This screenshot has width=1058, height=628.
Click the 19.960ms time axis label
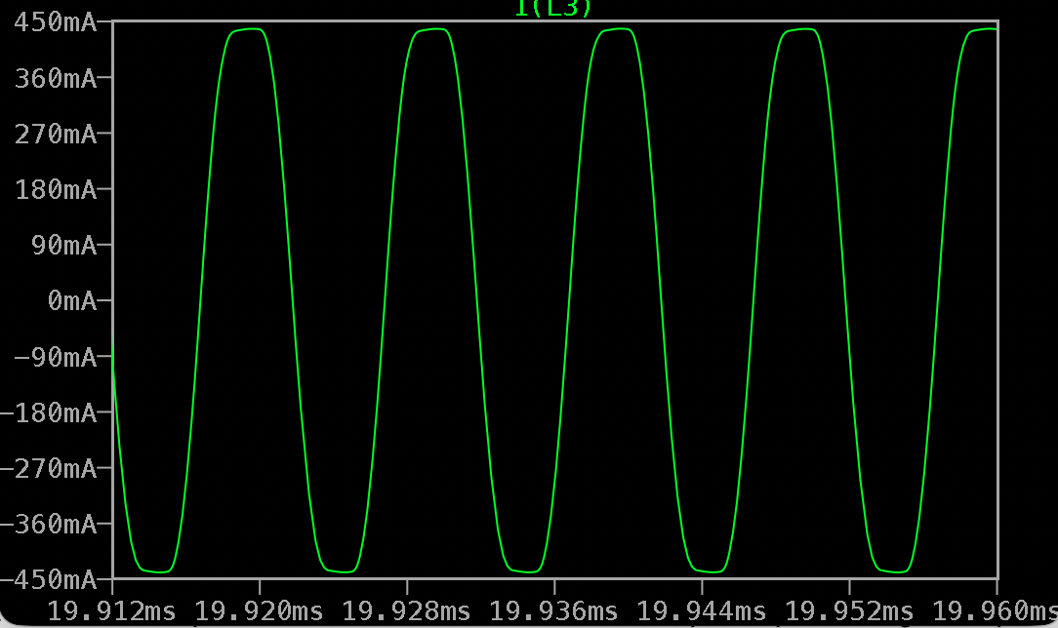(x=996, y=611)
